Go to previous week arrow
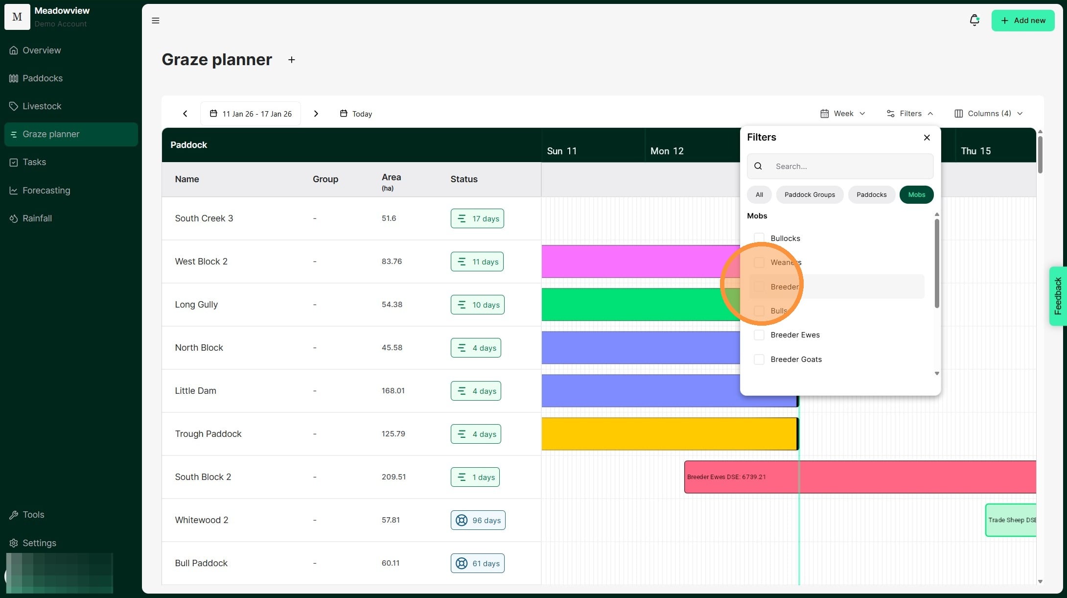The image size is (1067, 598). point(185,114)
